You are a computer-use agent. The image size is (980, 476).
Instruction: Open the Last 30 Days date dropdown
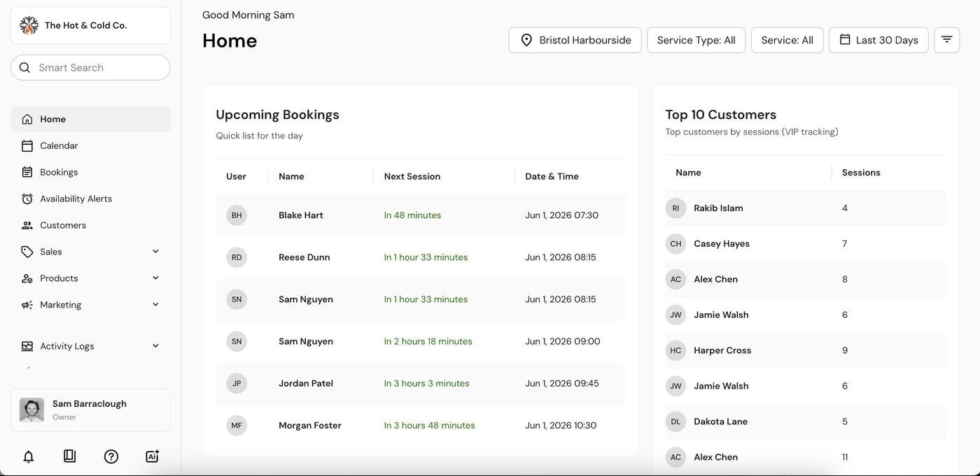pos(878,40)
